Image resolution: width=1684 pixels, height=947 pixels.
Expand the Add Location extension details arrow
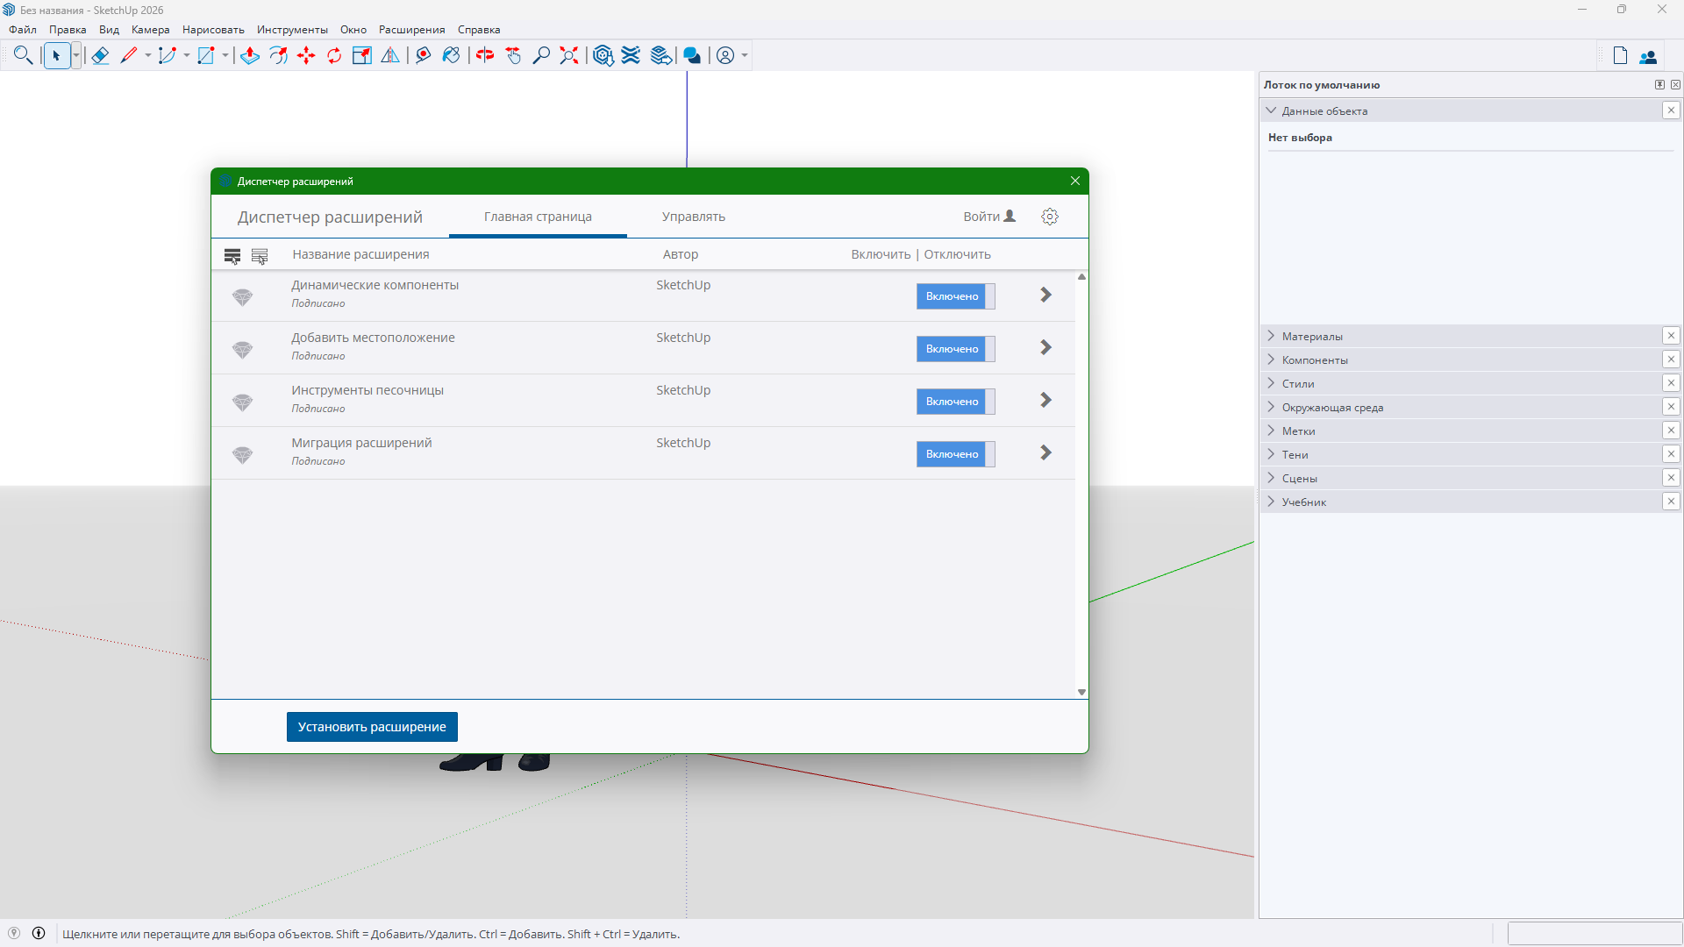point(1045,348)
